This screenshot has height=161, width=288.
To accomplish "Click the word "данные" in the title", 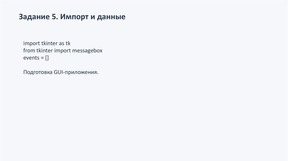I will [x=111, y=17].
